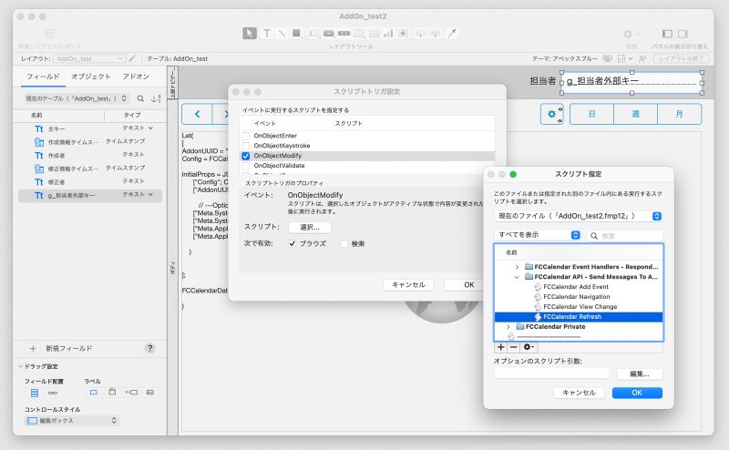Uncheck the OnObjectModify checkbox
The height and width of the screenshot is (450, 729).
(x=246, y=156)
